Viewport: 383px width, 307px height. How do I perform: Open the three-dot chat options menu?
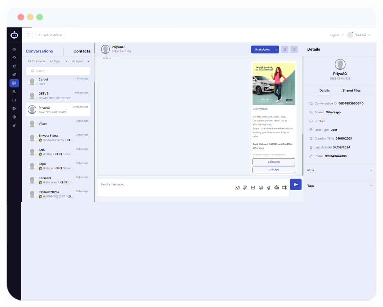point(294,50)
